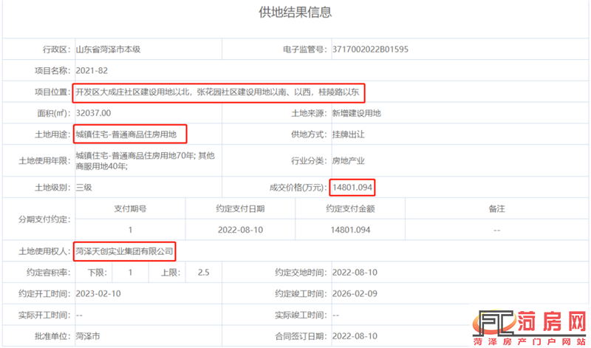591x348 pixels.
Task: Click supply method value 挂牌出让
Action: 348,134
